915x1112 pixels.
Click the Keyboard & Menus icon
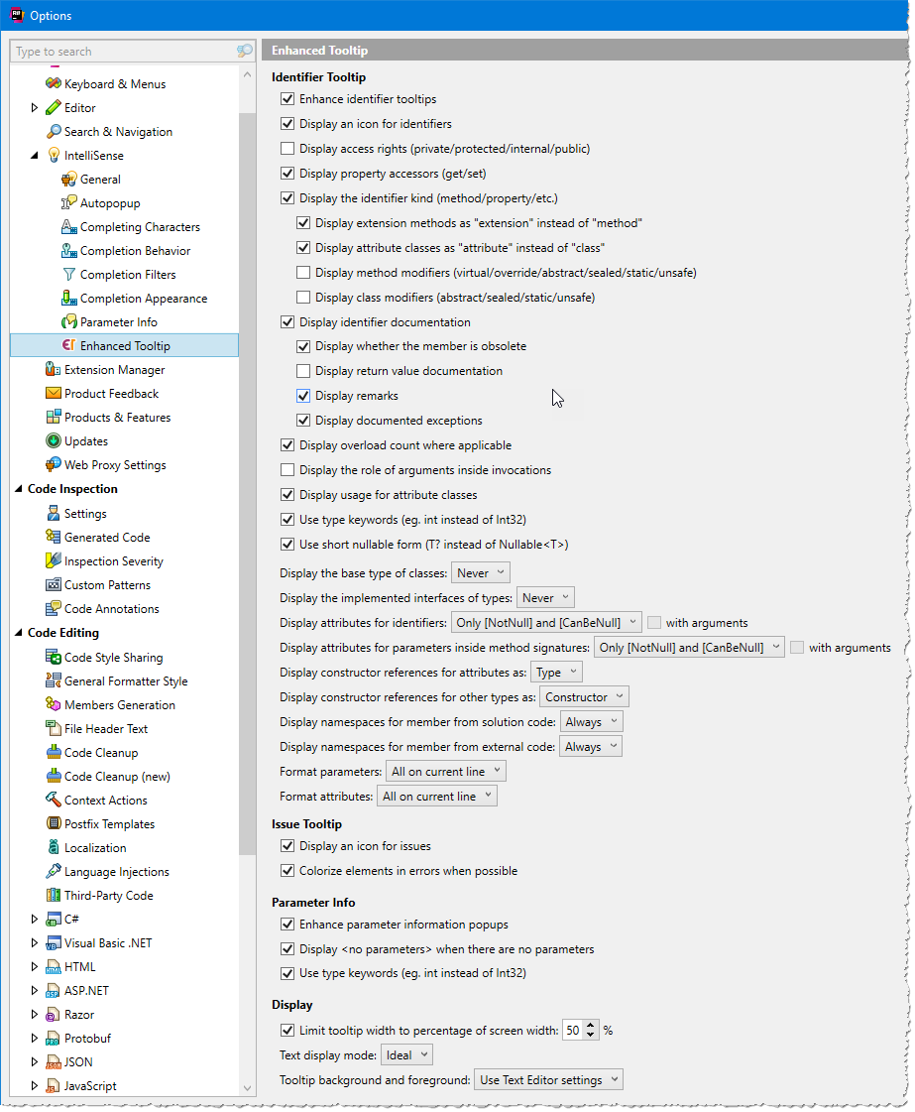[54, 83]
